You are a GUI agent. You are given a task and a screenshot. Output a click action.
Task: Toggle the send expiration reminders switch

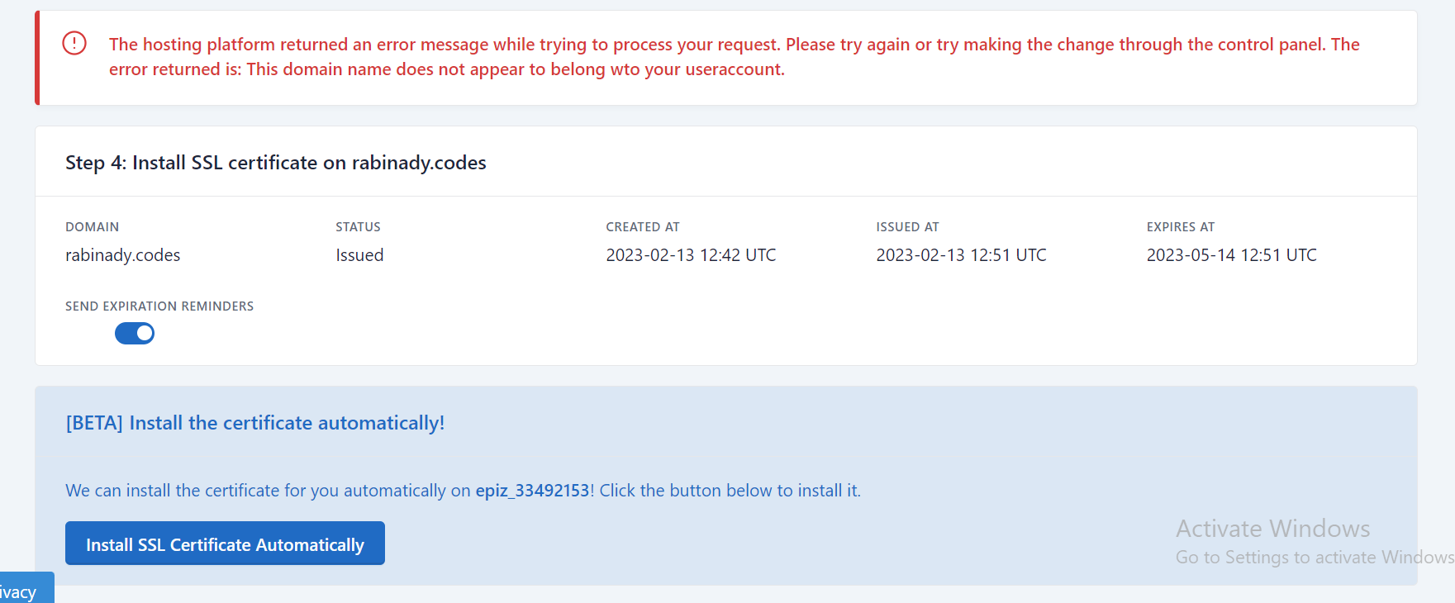135,333
